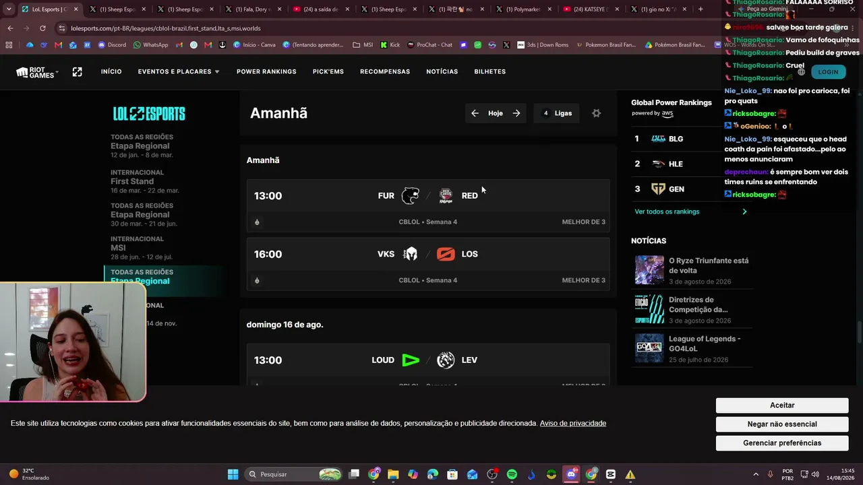The image size is (863, 485).
Task: Go to the next day with right arrow
Action: click(x=516, y=113)
